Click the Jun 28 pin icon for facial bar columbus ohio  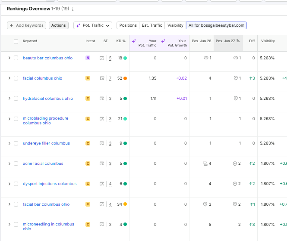click(205, 204)
